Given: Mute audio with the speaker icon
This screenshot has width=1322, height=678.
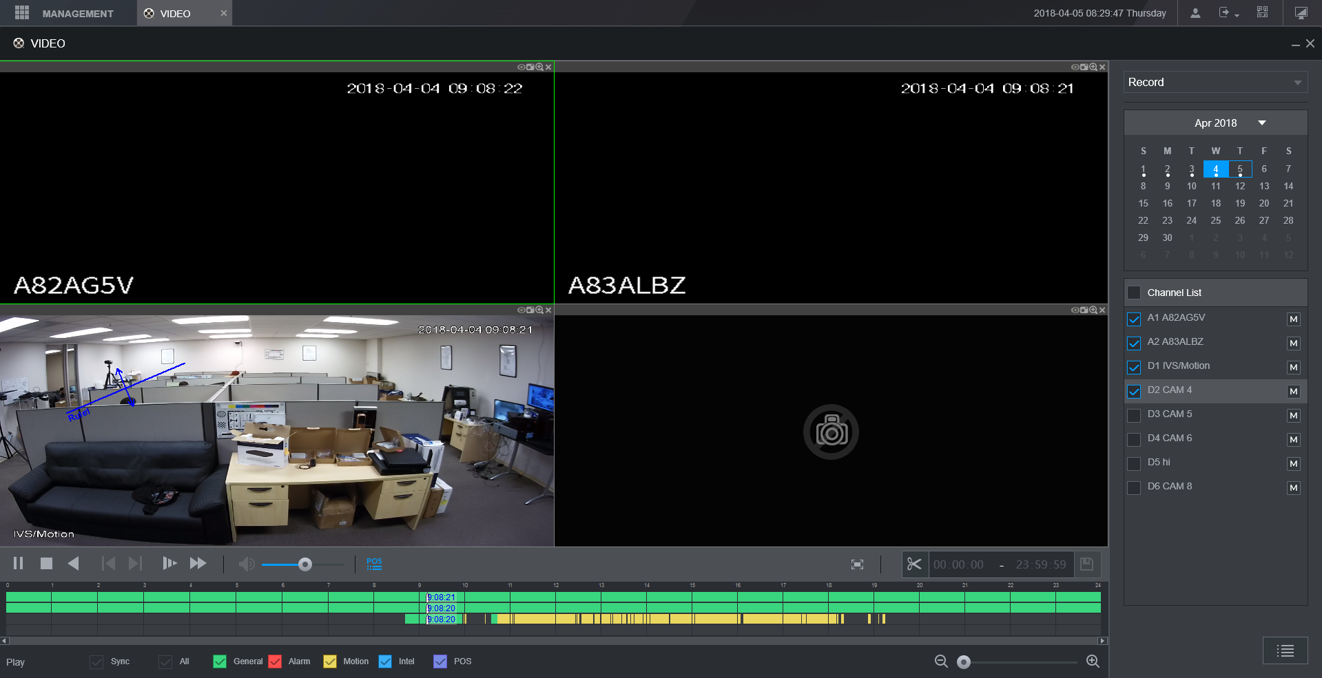Looking at the screenshot, I should click(246, 564).
